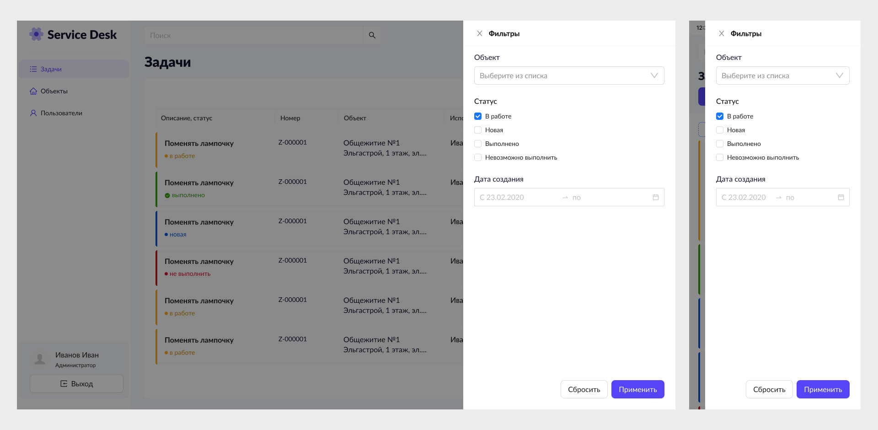The width and height of the screenshot is (878, 430).
Task: Open calendar icon in mobile date field
Action: coord(841,197)
